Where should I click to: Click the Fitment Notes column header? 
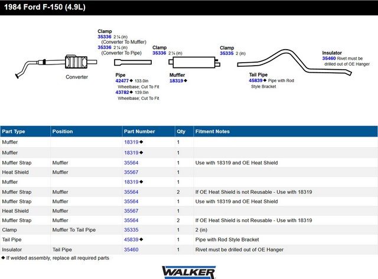[x=212, y=131]
